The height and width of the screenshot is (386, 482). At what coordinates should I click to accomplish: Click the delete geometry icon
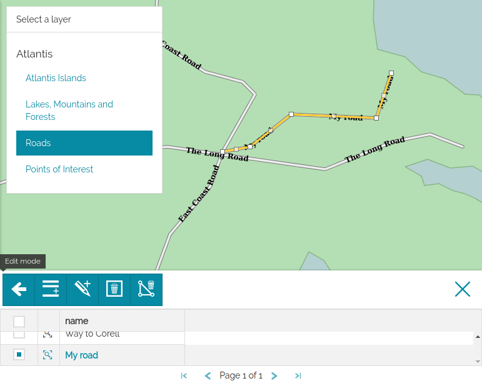tap(146, 289)
